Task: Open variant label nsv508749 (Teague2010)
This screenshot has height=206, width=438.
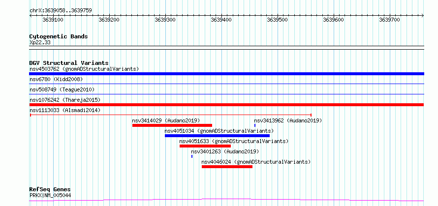Action: point(62,89)
